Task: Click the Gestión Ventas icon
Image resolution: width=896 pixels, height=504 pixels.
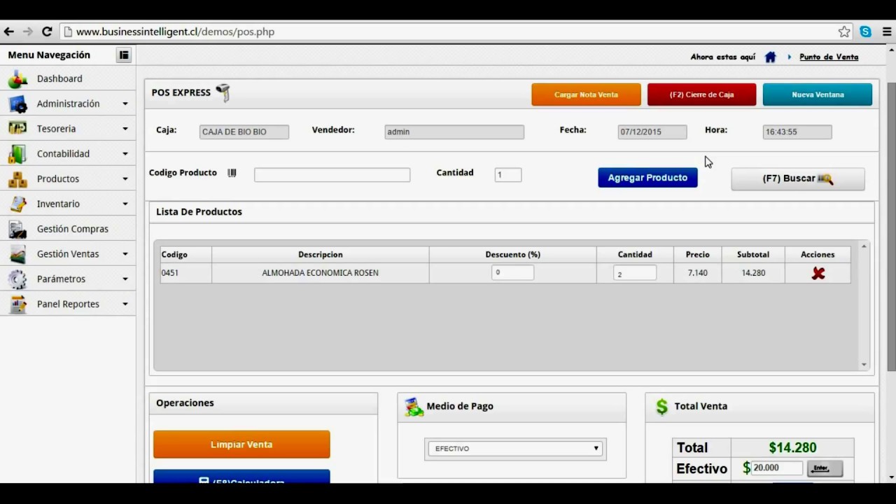Action: pyautogui.click(x=17, y=254)
